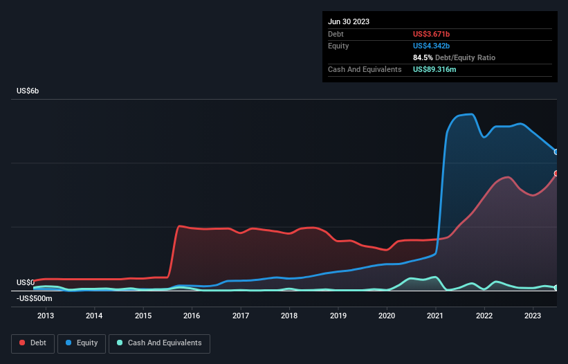Click the teal Cash And Equivalents legend dot
568x364 pixels.
point(120,343)
